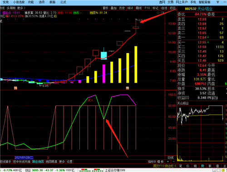Viewport: 227px width, 172px height.
Task: Toggle the 侧边栏 sidebar collapse arrows
Action: [175, 166]
